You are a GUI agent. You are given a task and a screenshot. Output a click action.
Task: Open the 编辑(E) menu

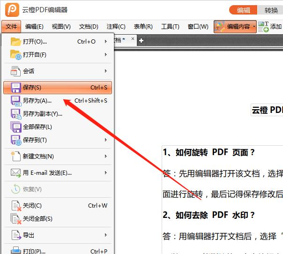click(x=34, y=27)
